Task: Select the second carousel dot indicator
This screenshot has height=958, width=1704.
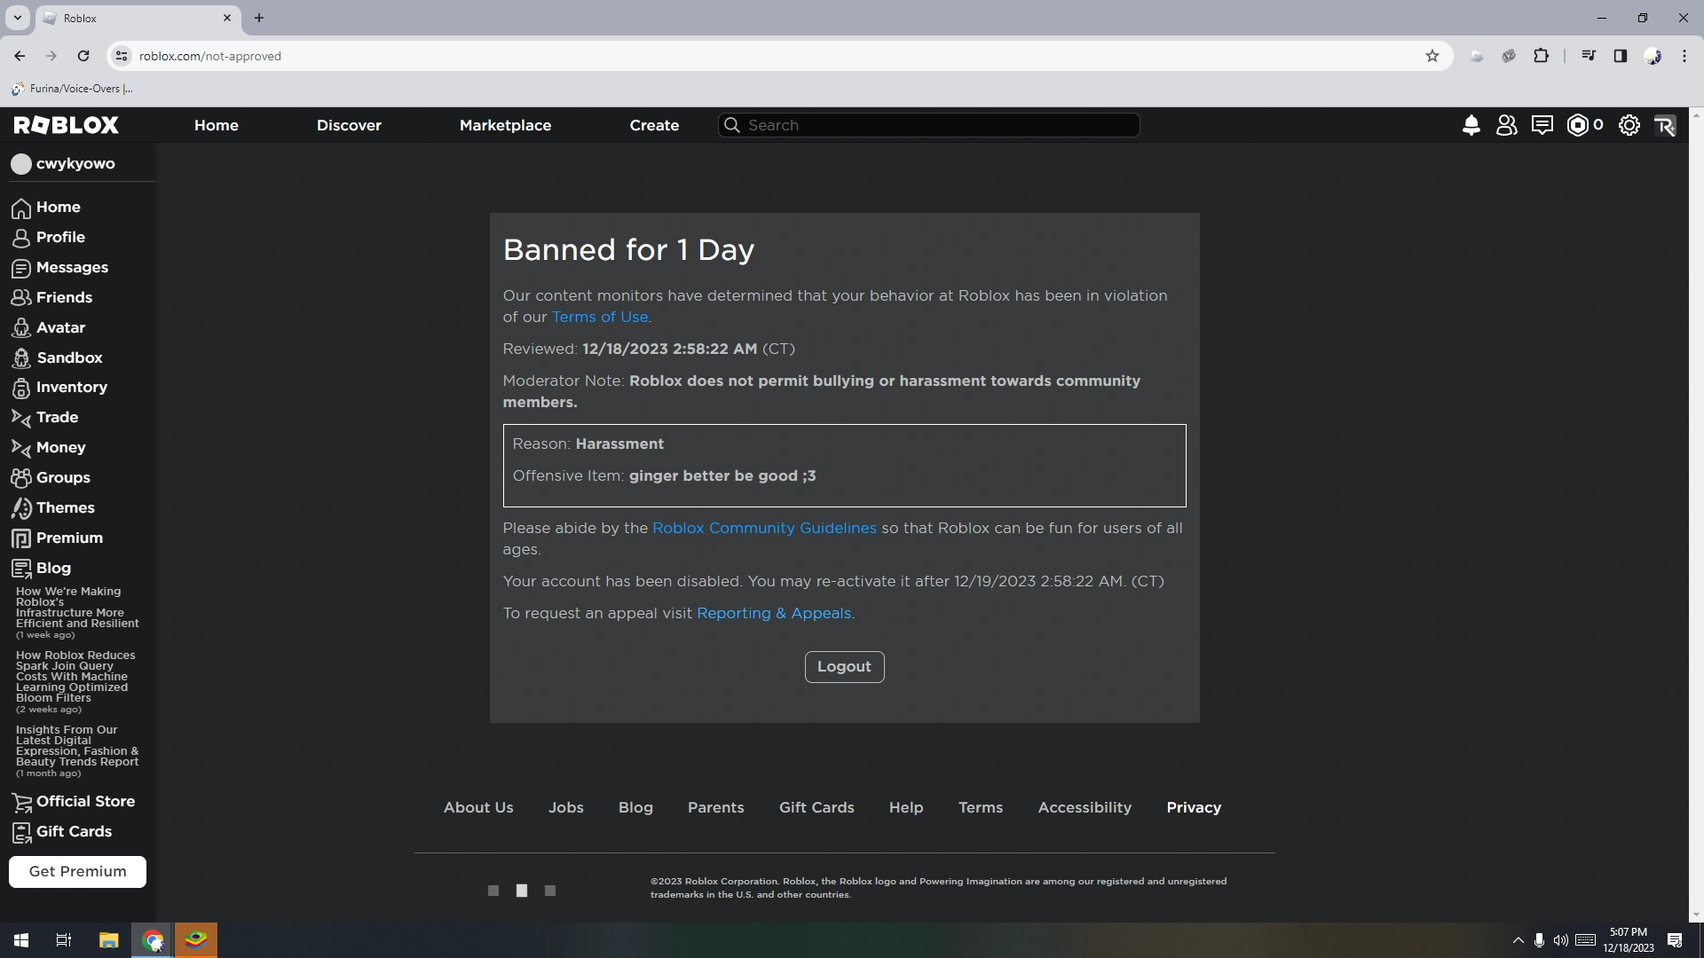Action: click(522, 891)
